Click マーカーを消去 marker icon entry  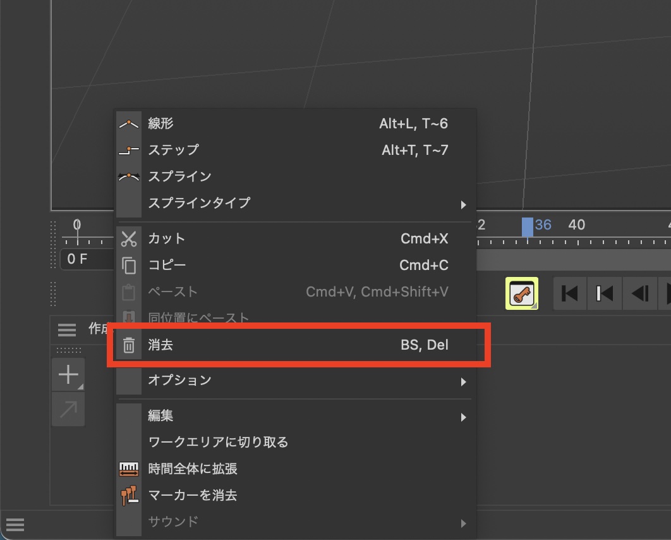[193, 495]
